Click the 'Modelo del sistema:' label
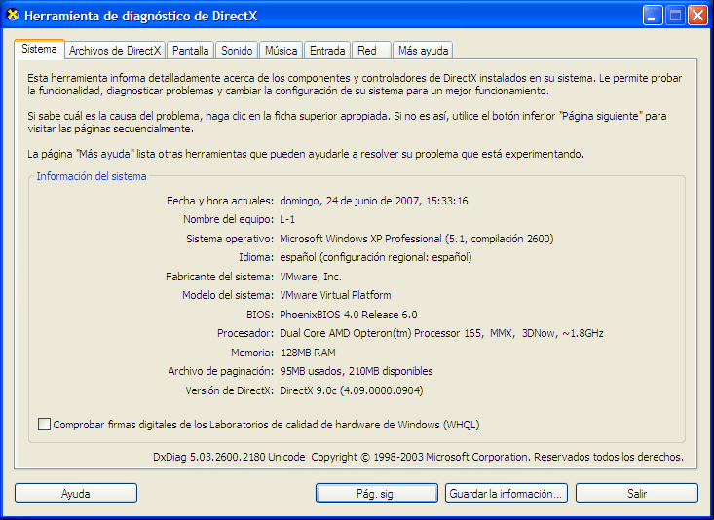This screenshot has width=714, height=520. click(228, 295)
